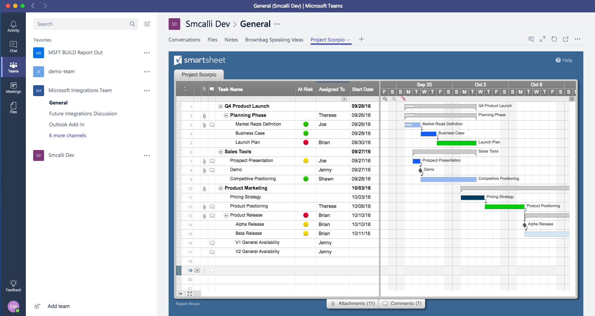Collapse the Product Marketing section

pos(221,188)
